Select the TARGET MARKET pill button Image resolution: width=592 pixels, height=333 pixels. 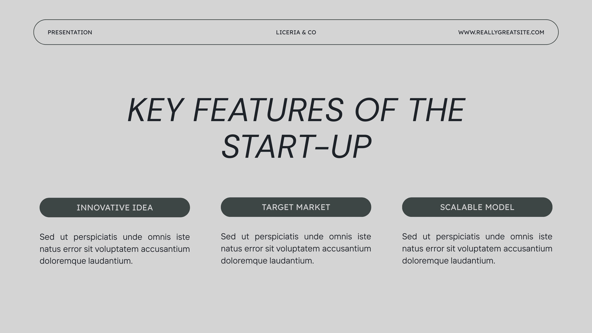(x=296, y=207)
